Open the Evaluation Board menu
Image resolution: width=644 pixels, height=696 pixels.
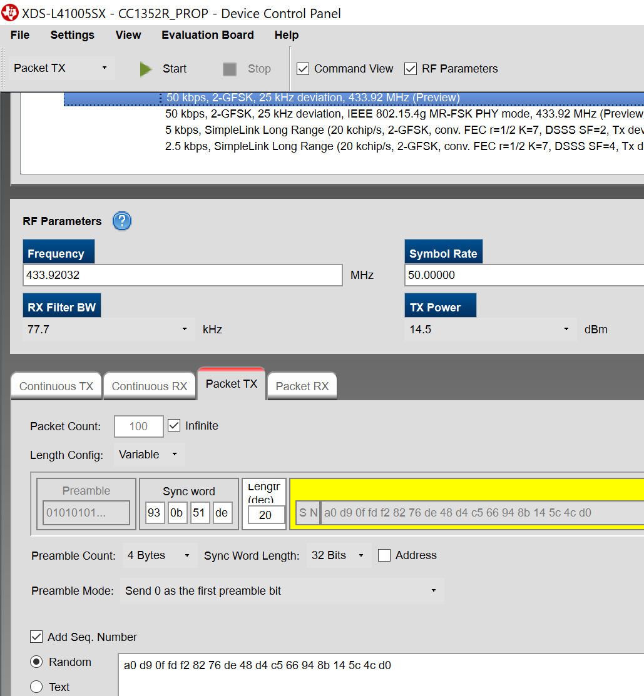[x=207, y=35]
